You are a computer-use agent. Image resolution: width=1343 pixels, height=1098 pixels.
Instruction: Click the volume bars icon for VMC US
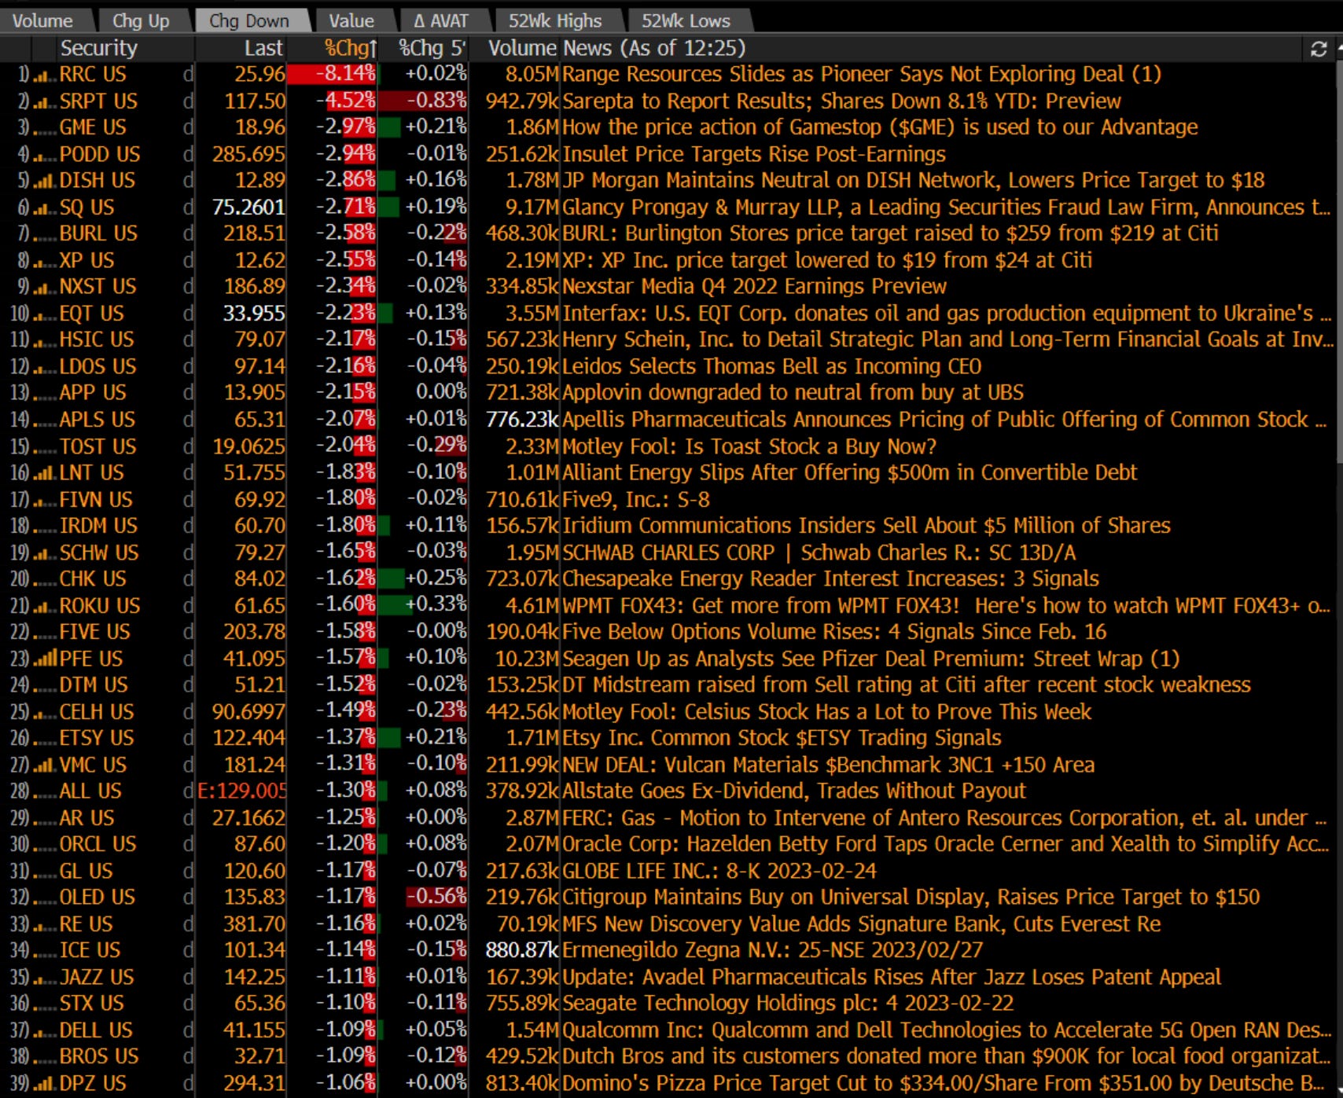coord(45,766)
